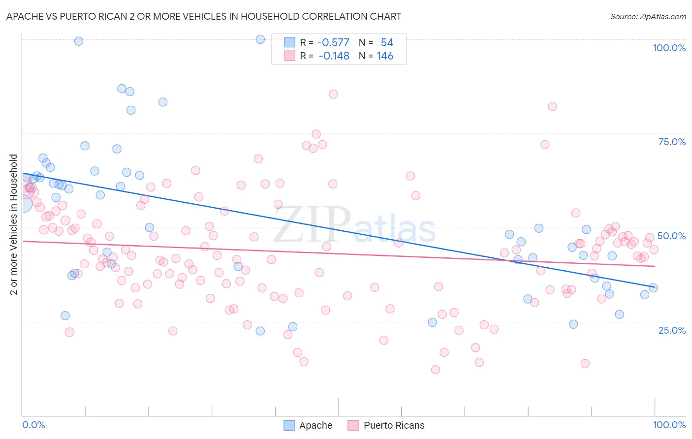Click the 0.0% x-axis label
This screenshot has width=692, height=439.
click(34, 425)
